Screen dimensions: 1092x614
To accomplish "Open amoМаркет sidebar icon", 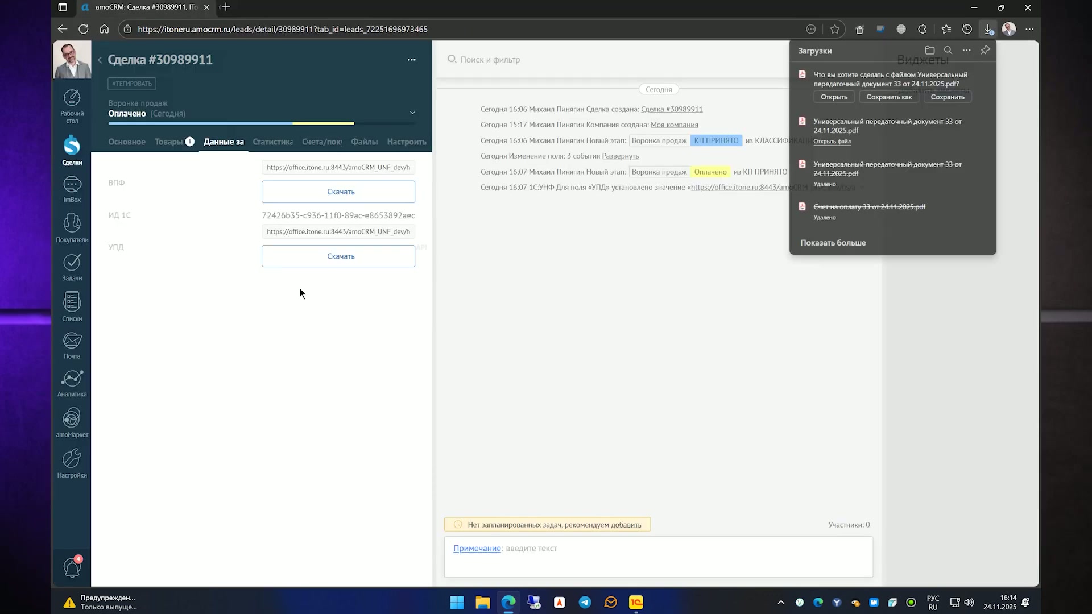I will coord(72,423).
